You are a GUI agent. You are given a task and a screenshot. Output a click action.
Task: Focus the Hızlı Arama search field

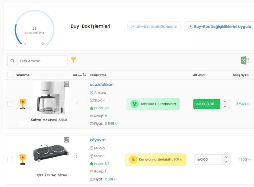[x=42, y=61]
